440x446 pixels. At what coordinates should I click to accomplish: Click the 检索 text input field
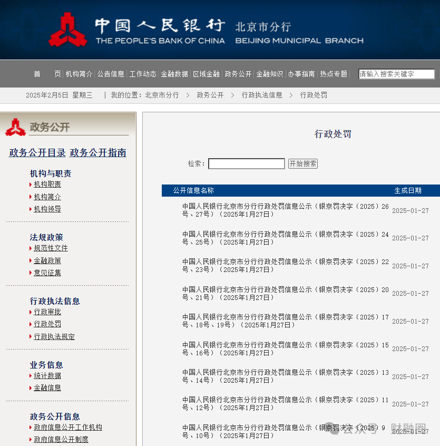(247, 163)
